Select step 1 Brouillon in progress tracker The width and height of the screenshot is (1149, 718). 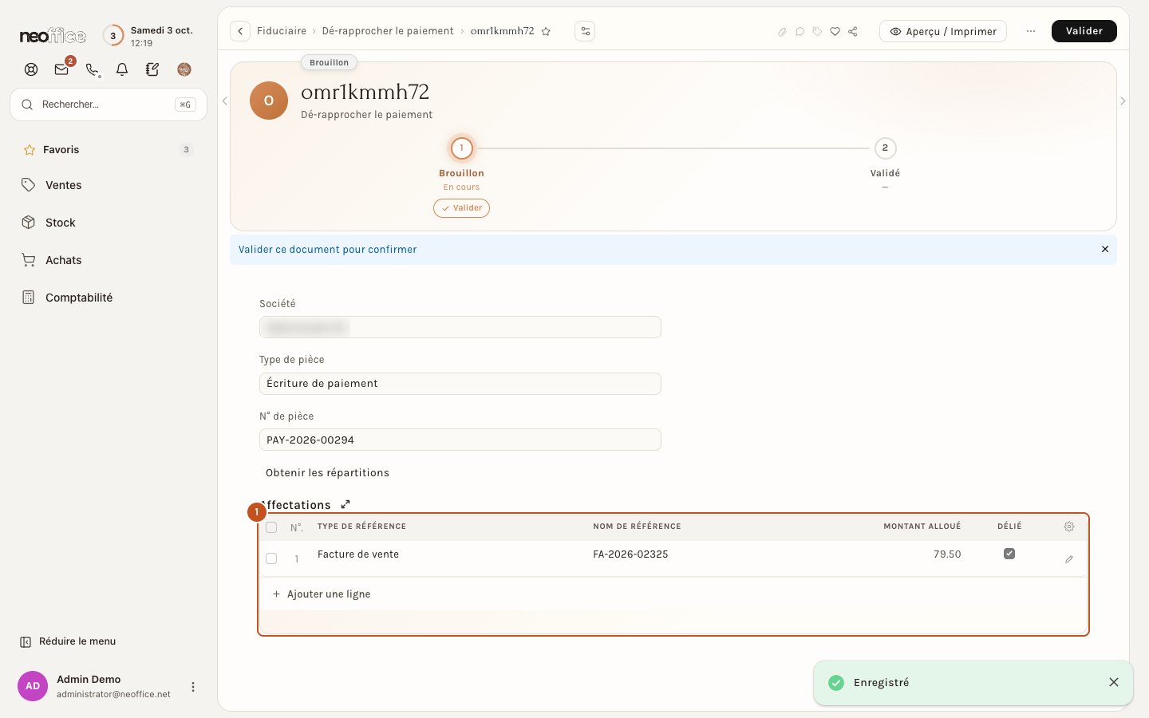tap(461, 148)
